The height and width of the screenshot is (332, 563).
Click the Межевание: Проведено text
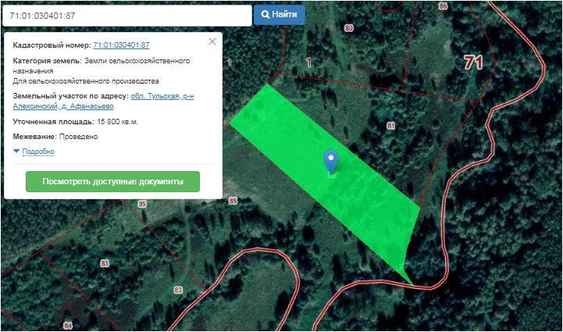pyautogui.click(x=55, y=137)
